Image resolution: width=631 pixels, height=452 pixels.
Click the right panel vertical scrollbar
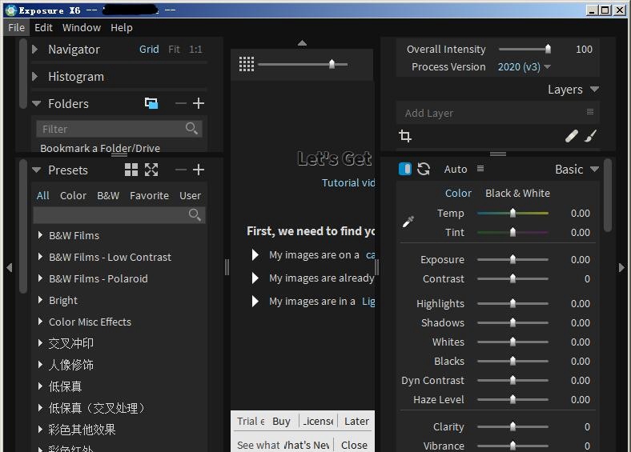coord(608,195)
